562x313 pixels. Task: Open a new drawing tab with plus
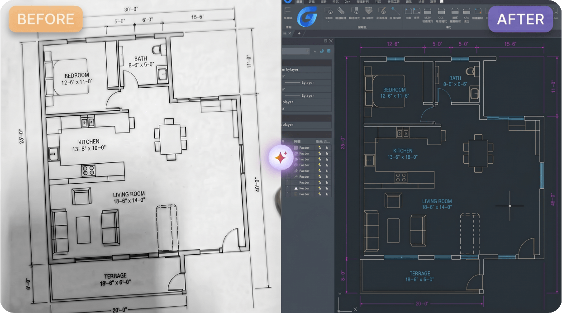coord(299,33)
